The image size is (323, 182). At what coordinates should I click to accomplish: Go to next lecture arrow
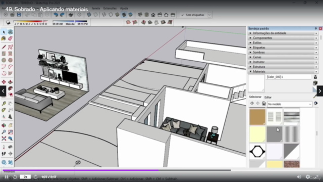320,91
